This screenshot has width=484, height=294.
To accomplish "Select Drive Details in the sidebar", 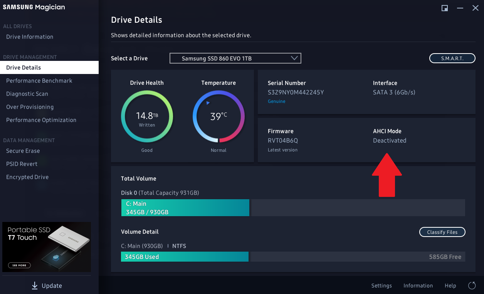I will point(49,67).
